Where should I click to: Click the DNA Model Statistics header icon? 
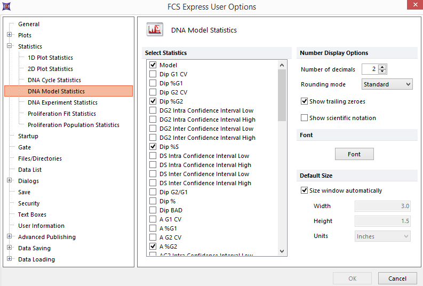tap(155, 30)
